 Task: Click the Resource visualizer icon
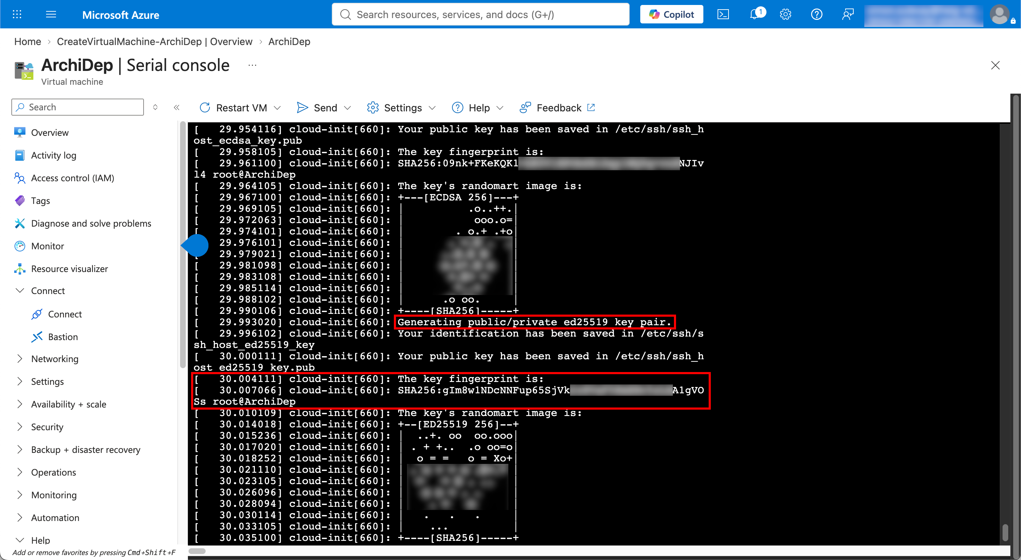point(20,268)
